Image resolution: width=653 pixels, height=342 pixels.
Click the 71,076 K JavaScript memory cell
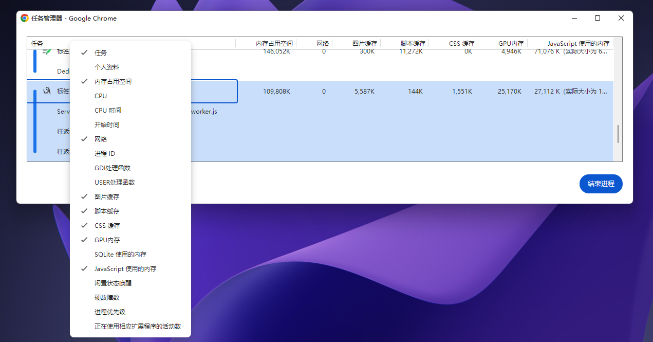pos(571,51)
